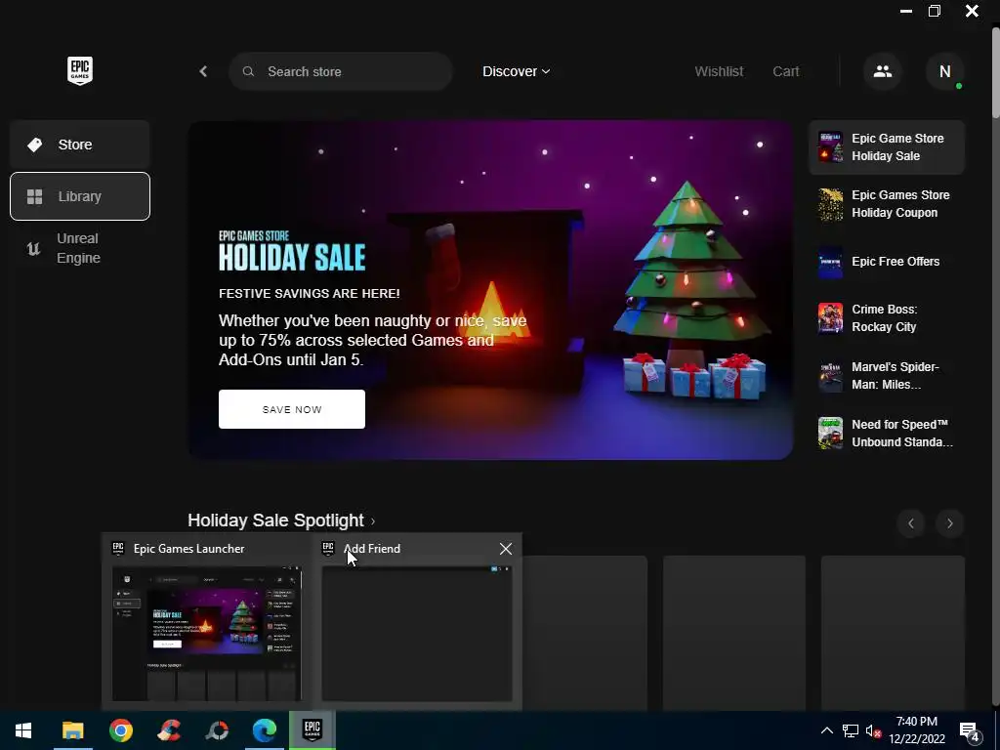Select Need for Speed Unbound item

click(x=887, y=433)
